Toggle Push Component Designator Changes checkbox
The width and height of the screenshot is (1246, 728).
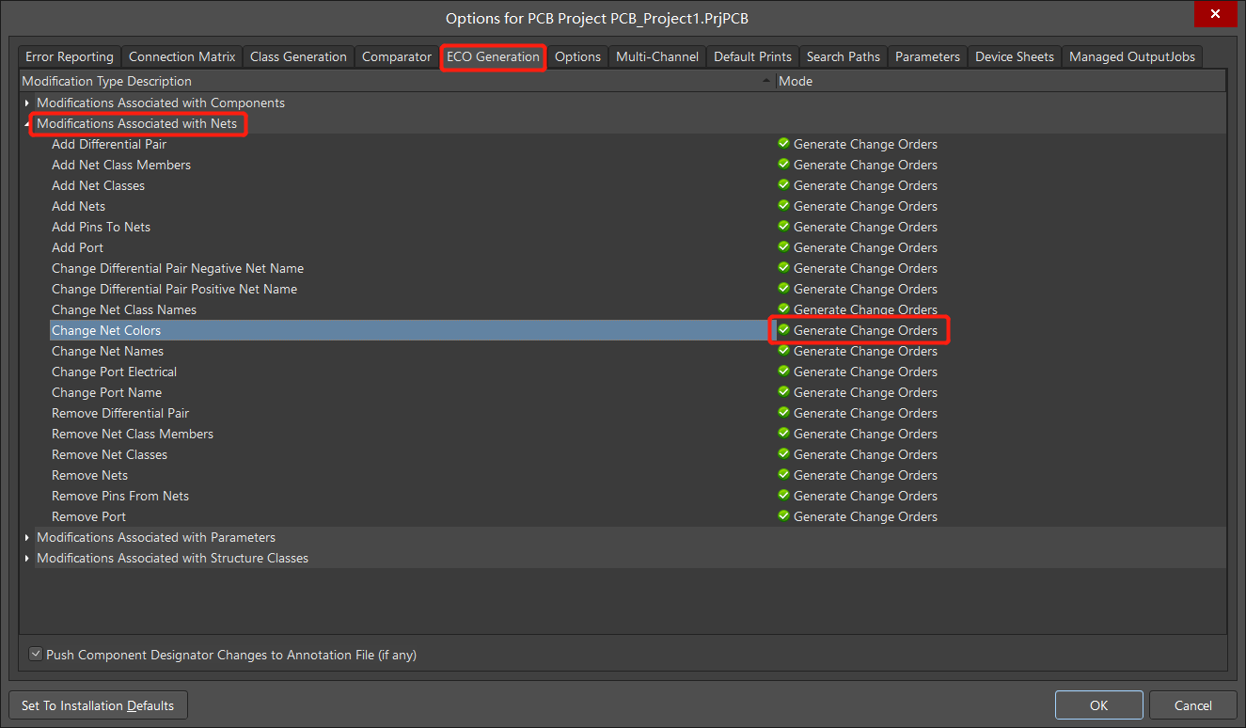coord(36,654)
